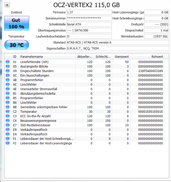The image size is (171, 182).
Task: Click raw value 00000000000003 in row B1
Action: (x=151, y=94)
